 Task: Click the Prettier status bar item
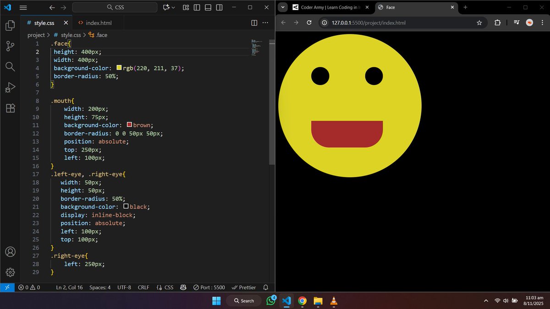(244, 287)
